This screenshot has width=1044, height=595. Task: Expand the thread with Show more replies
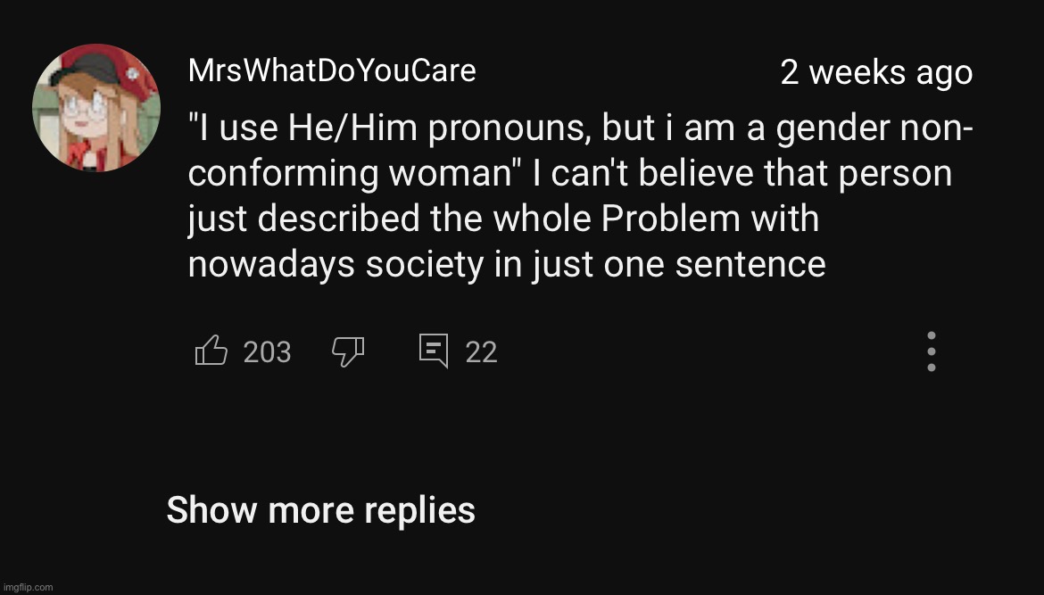coord(321,510)
